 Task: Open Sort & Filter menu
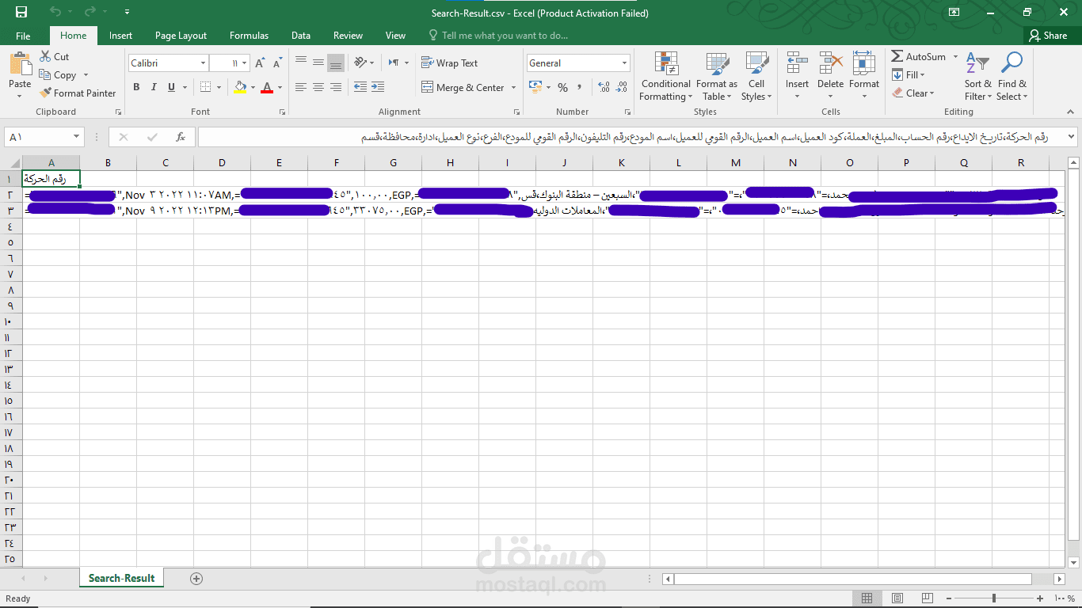coord(977,77)
